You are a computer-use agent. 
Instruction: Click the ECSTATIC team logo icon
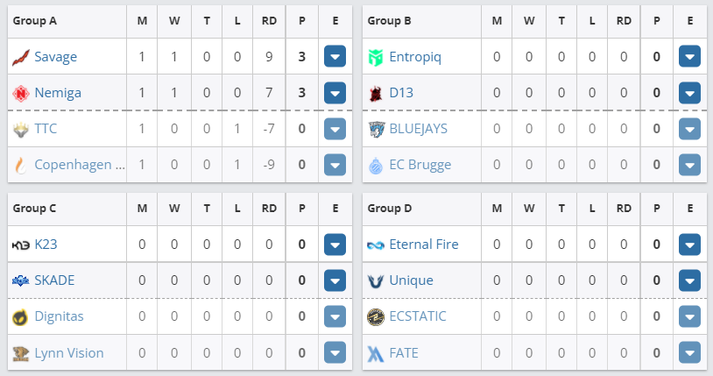[x=376, y=316]
